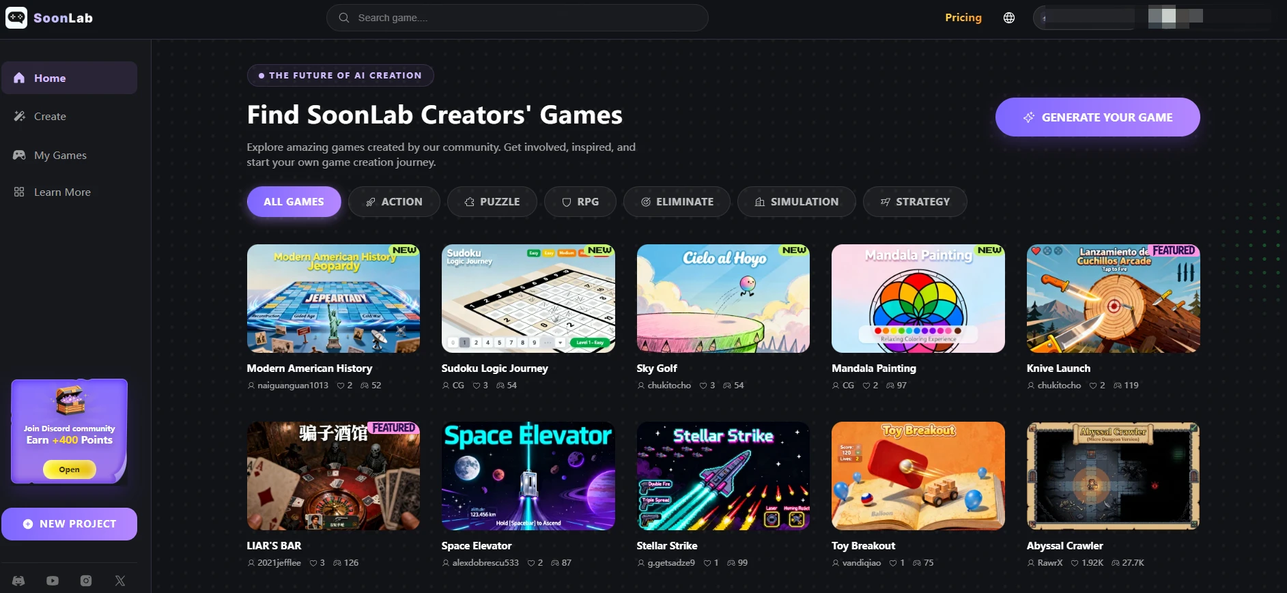Screen dimensions: 1287x593
Task: Open the Instagram icon in sidebar footer
Action: (x=86, y=581)
